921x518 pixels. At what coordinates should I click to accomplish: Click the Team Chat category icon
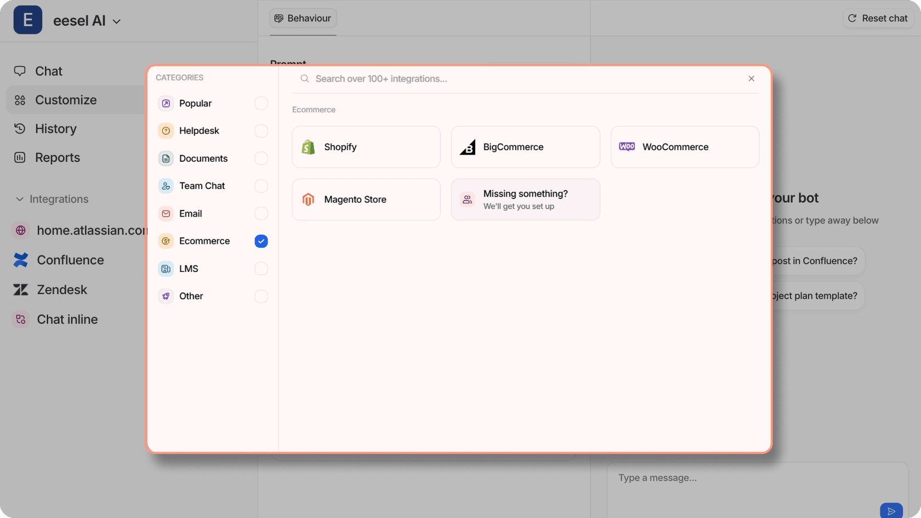[166, 186]
